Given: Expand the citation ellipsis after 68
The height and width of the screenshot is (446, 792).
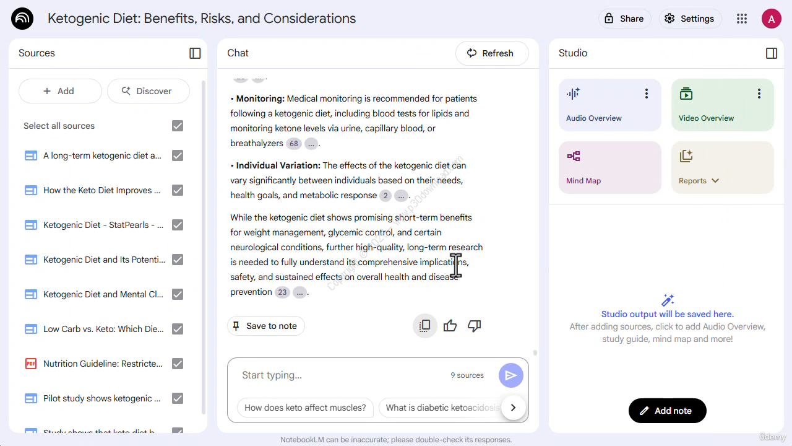Looking at the screenshot, I should [x=311, y=144].
